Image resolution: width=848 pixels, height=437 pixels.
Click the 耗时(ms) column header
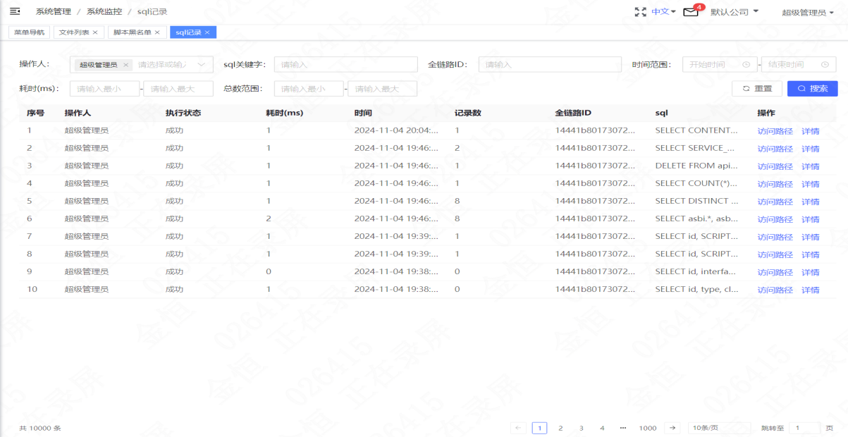tap(284, 113)
